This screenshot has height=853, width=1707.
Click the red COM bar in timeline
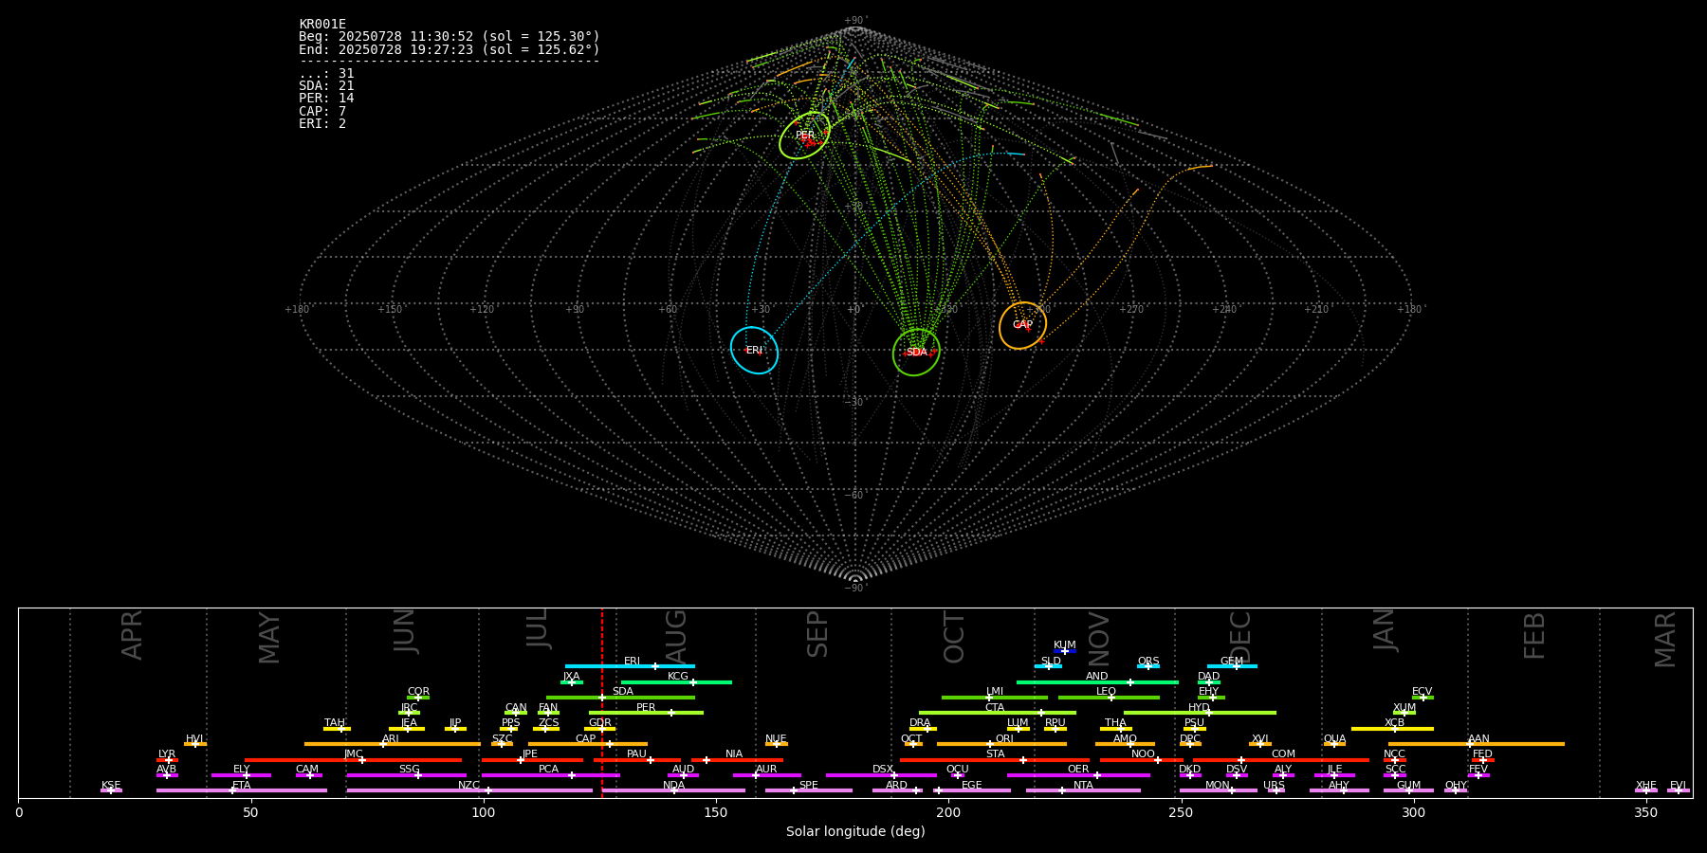(x=1282, y=760)
